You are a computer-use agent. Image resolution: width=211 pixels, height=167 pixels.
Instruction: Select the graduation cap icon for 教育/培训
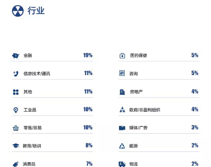16,146
